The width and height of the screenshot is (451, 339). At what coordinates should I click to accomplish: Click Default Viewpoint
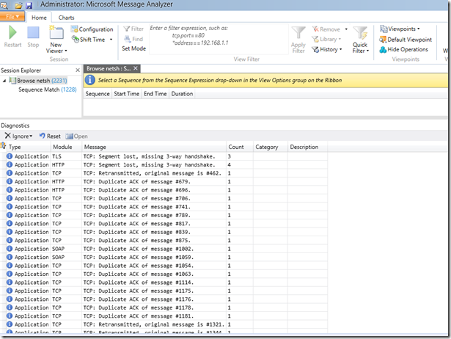pos(406,40)
